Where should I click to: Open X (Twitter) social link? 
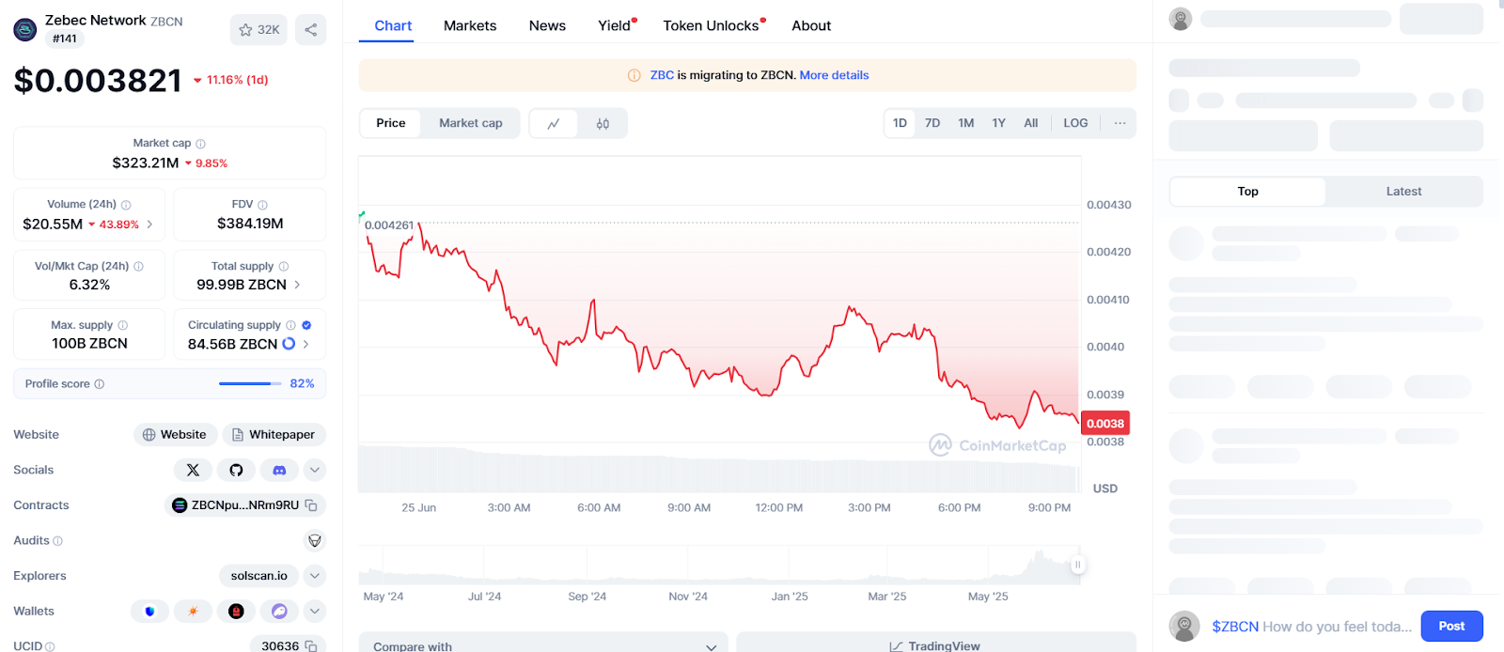click(x=193, y=470)
